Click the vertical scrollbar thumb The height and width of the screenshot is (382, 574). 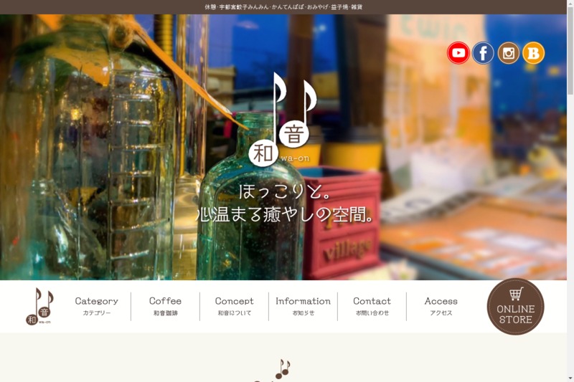point(570,51)
